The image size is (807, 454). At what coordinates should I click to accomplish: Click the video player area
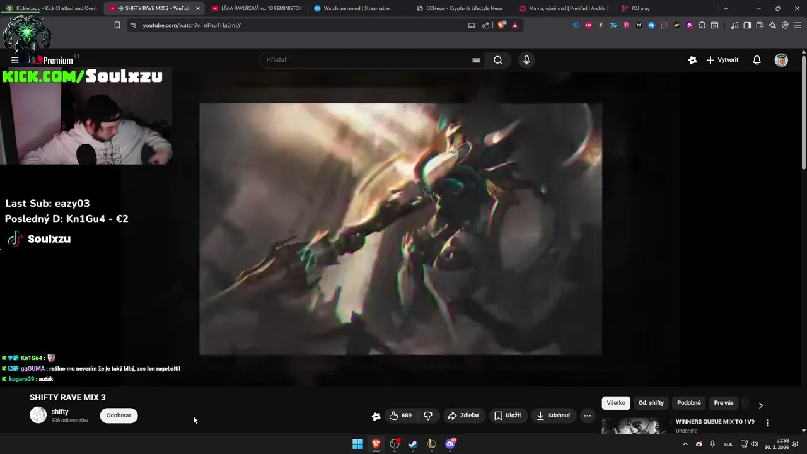tap(400, 229)
